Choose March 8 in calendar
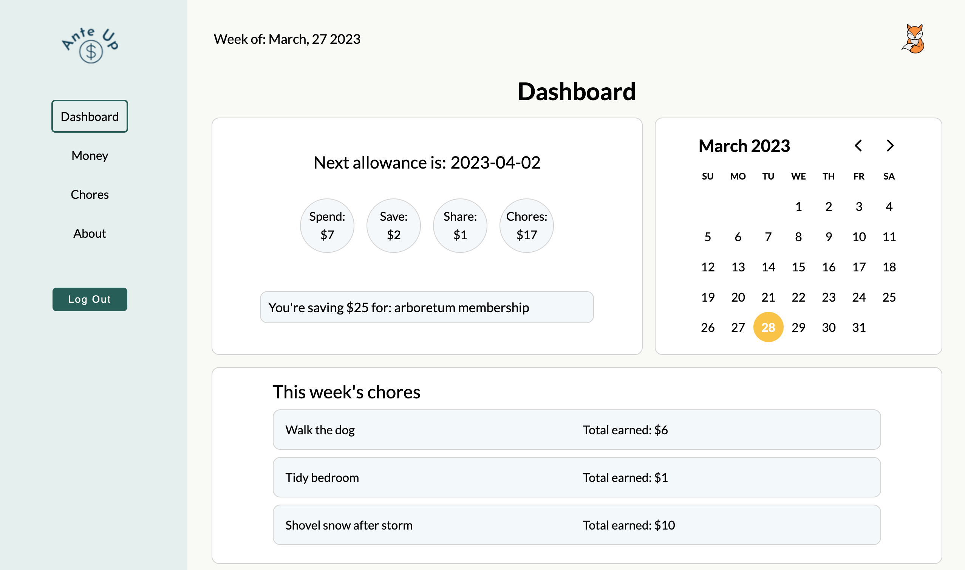 [x=798, y=237]
